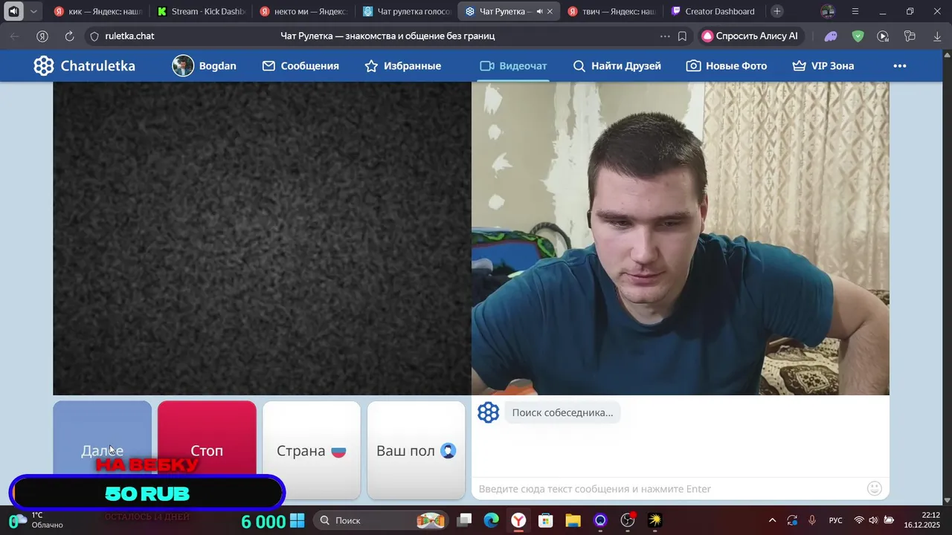Open Task View on taskbar
The height and width of the screenshot is (535, 952).
tap(465, 520)
